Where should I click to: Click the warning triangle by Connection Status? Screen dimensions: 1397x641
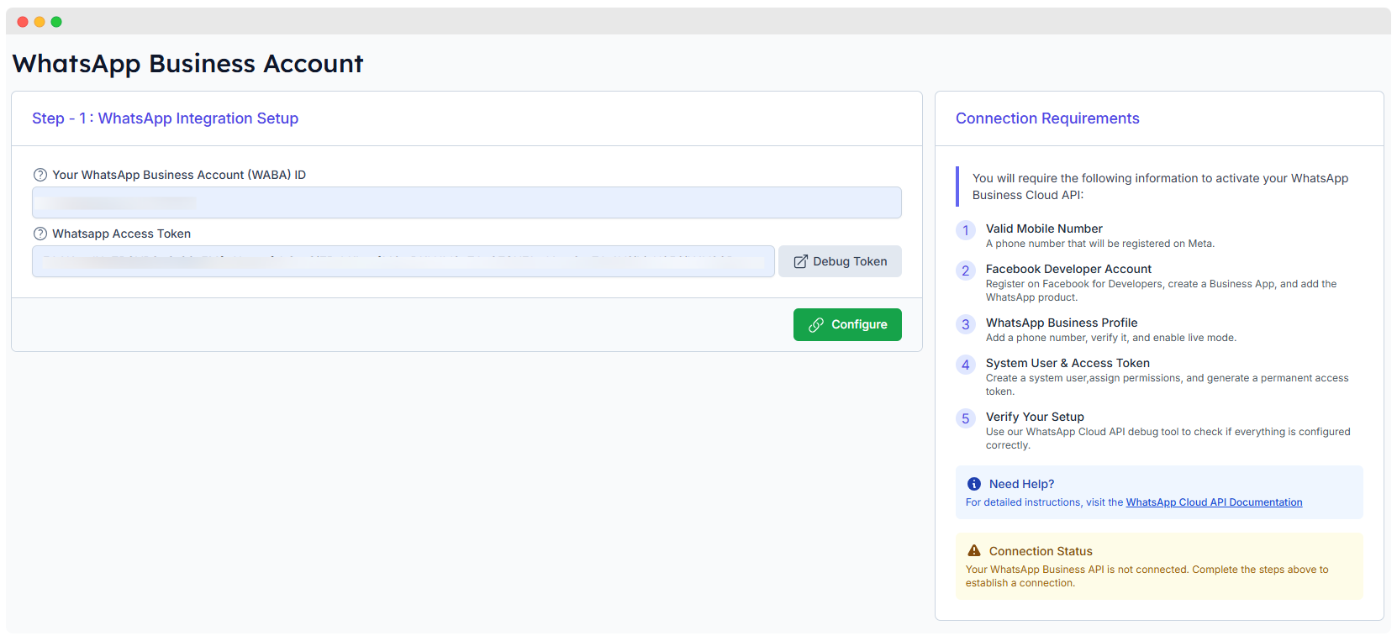(x=974, y=551)
